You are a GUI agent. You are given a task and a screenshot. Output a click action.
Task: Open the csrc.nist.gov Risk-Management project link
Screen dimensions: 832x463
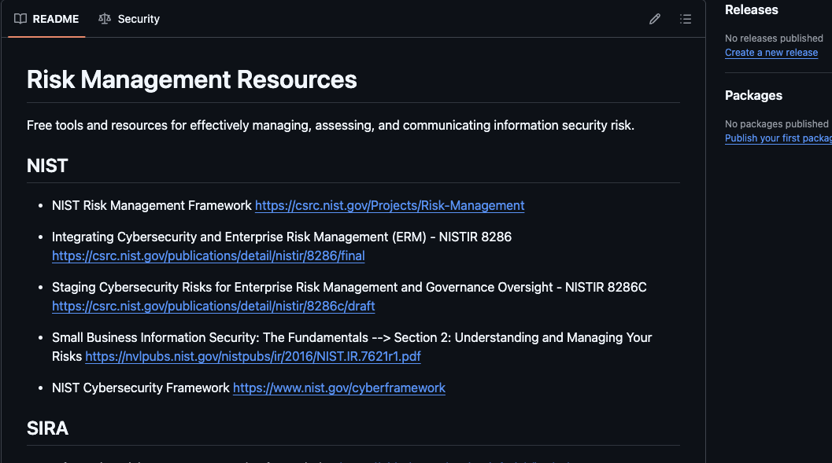tap(389, 205)
